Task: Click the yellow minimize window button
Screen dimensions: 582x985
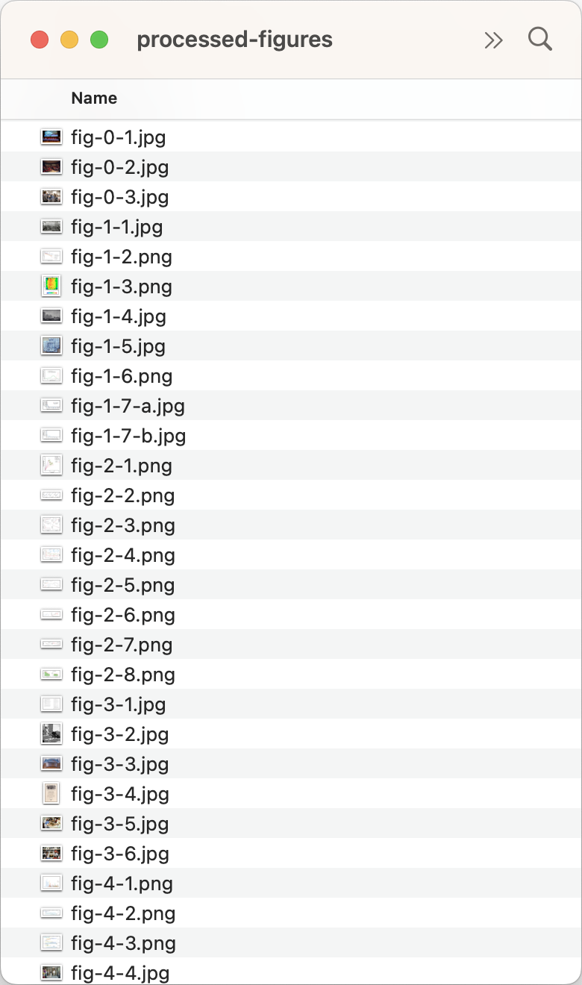Action: pos(69,40)
